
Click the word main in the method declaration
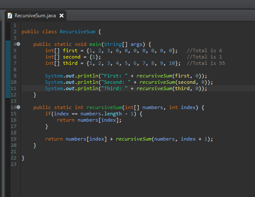pos(95,44)
